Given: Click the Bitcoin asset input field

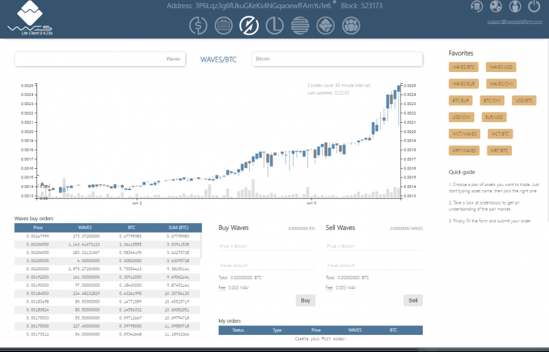Looking at the screenshot, I should click(337, 59).
